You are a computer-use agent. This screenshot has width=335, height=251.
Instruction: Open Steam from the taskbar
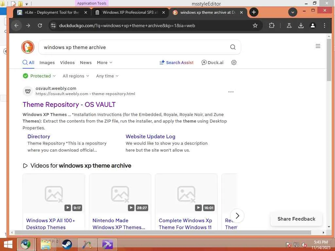point(67,244)
